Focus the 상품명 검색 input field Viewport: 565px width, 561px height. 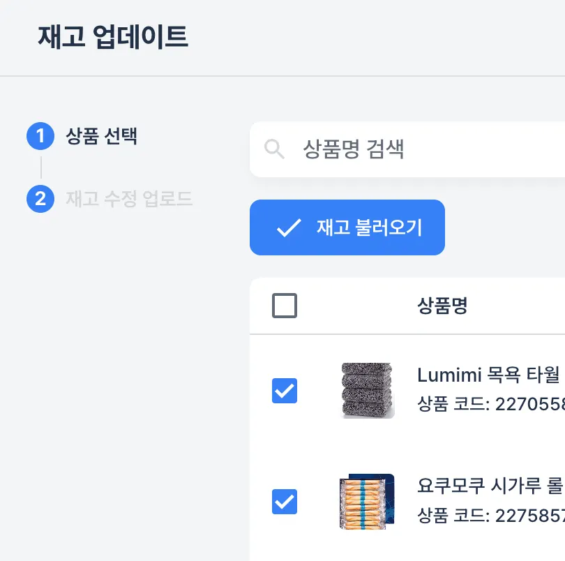tap(419, 149)
